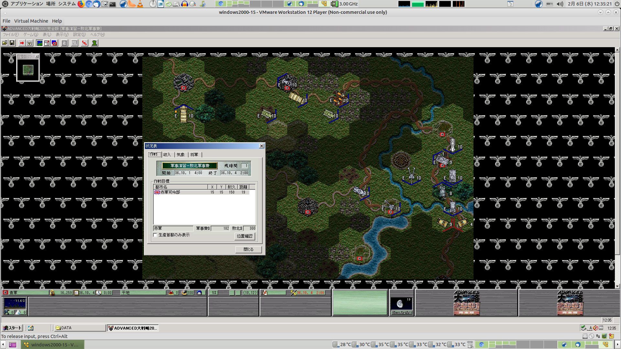Click the red arrow toolbar icon
621x349 pixels.
pyautogui.click(x=22, y=43)
